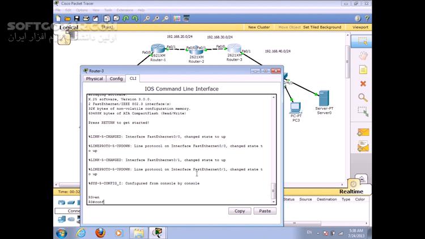Select the Place Note tool
The width and height of the screenshot is (425, 239).
click(363, 70)
